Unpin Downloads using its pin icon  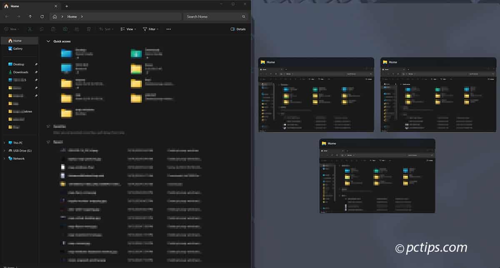coord(36,72)
